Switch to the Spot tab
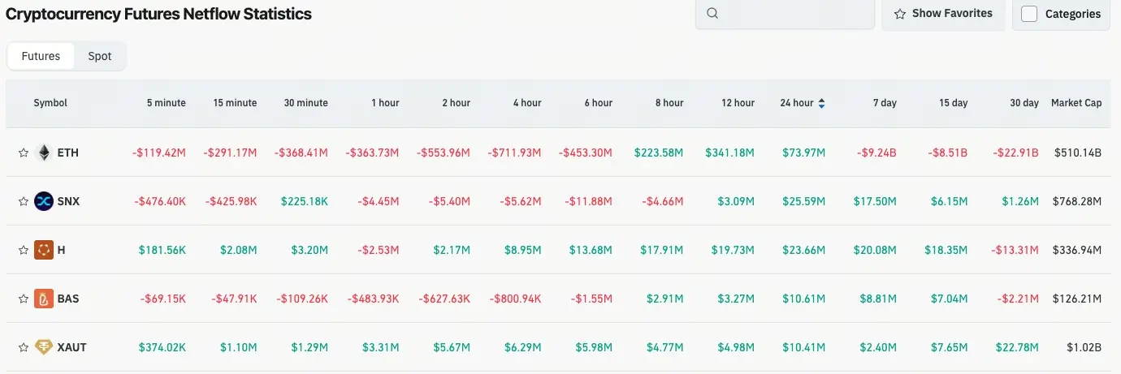This screenshot has width=1121, height=374. click(x=100, y=56)
